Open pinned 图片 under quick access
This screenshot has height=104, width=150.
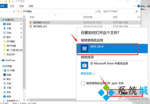(x=9, y=37)
